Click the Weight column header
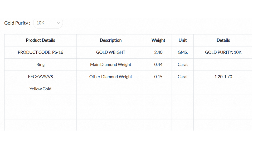The image size is (253, 153). click(158, 40)
